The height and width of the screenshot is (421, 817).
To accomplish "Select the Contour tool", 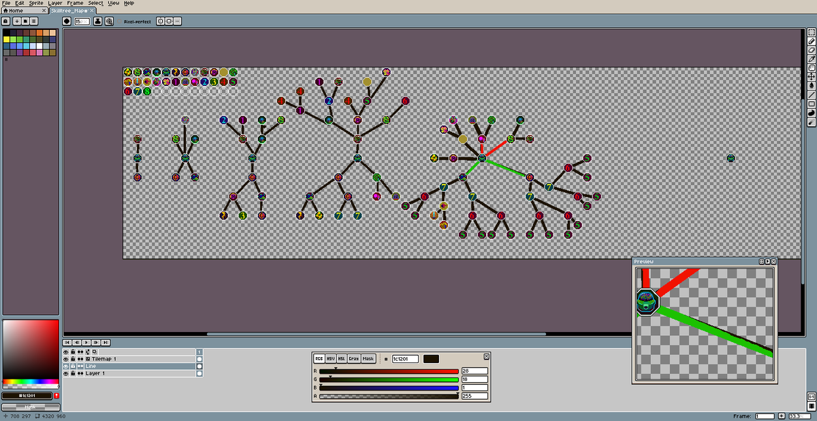I will point(812,113).
